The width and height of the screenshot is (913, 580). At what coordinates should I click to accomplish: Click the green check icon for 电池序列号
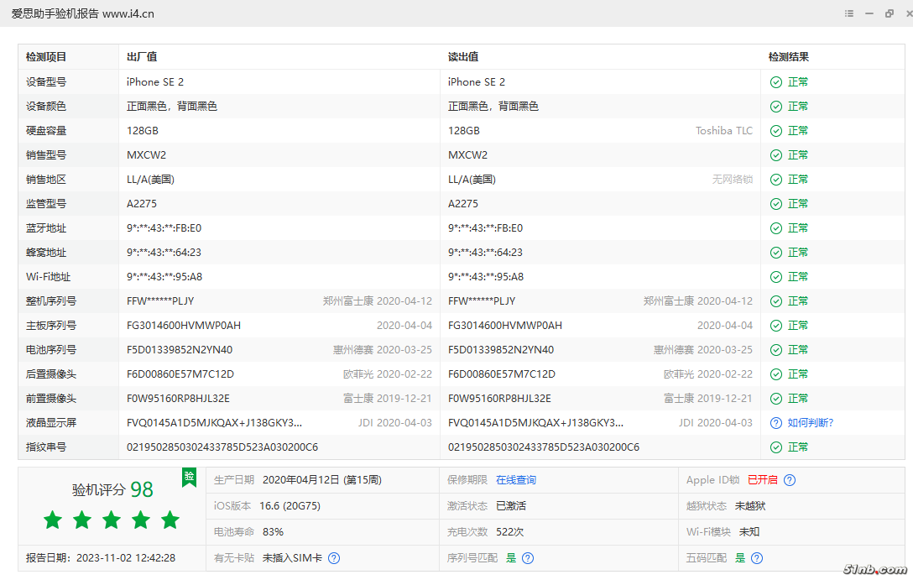pyautogui.click(x=776, y=350)
